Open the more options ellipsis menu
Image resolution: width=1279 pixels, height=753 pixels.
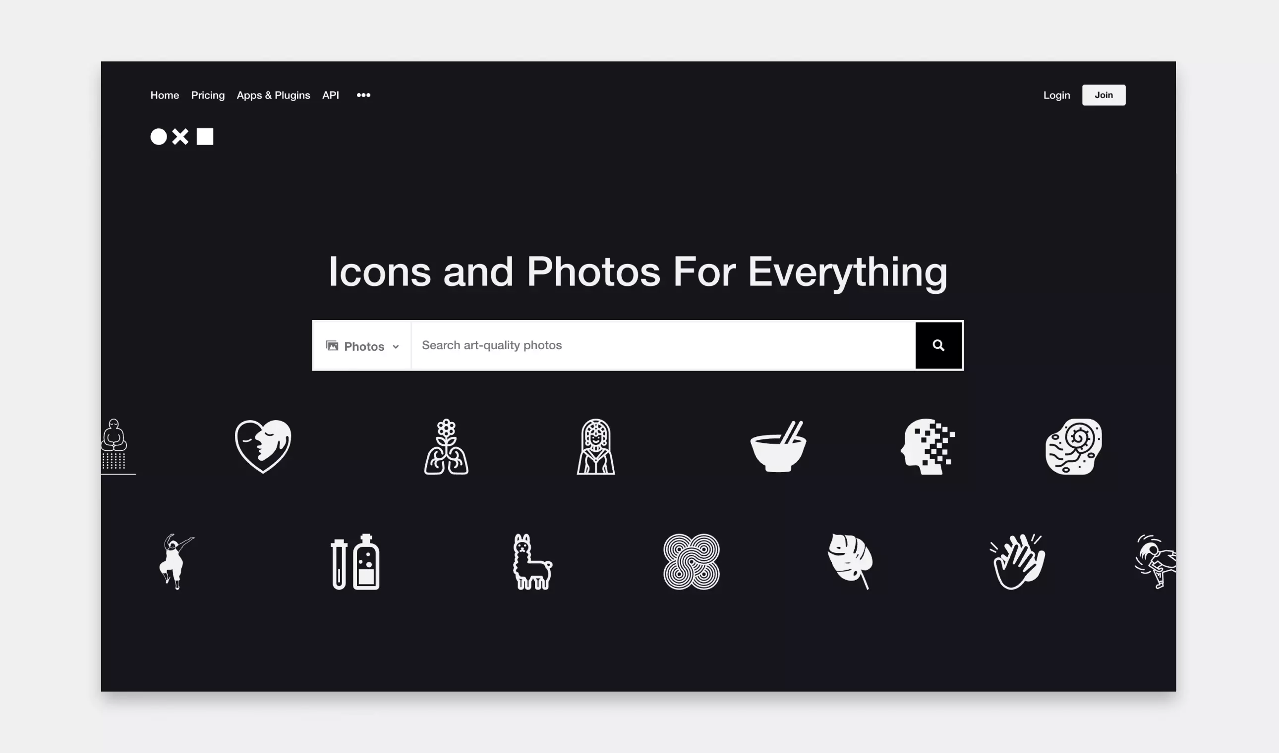pos(363,95)
